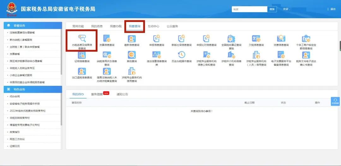
Task: Switch to 我要办税 tab
Action: (116, 26)
